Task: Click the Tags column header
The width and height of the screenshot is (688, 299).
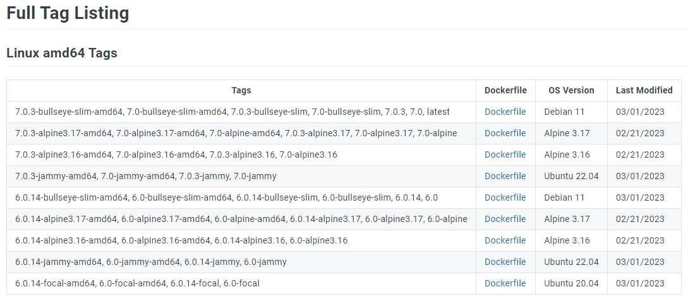Action: point(241,90)
